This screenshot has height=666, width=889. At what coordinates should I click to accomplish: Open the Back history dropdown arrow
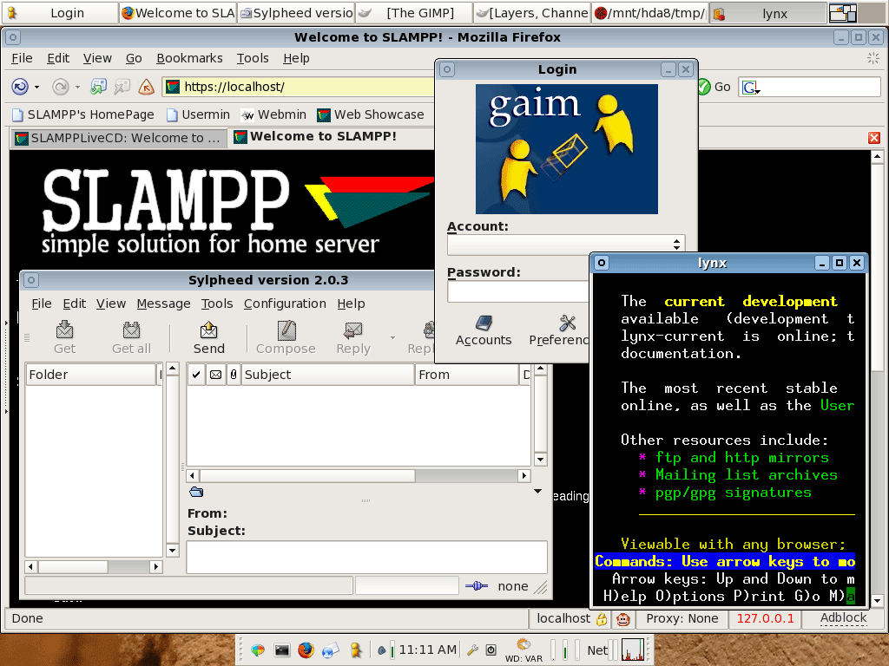click(36, 88)
